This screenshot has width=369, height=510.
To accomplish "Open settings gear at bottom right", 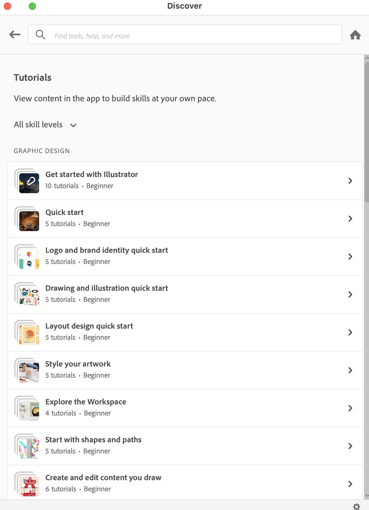I will point(357,506).
